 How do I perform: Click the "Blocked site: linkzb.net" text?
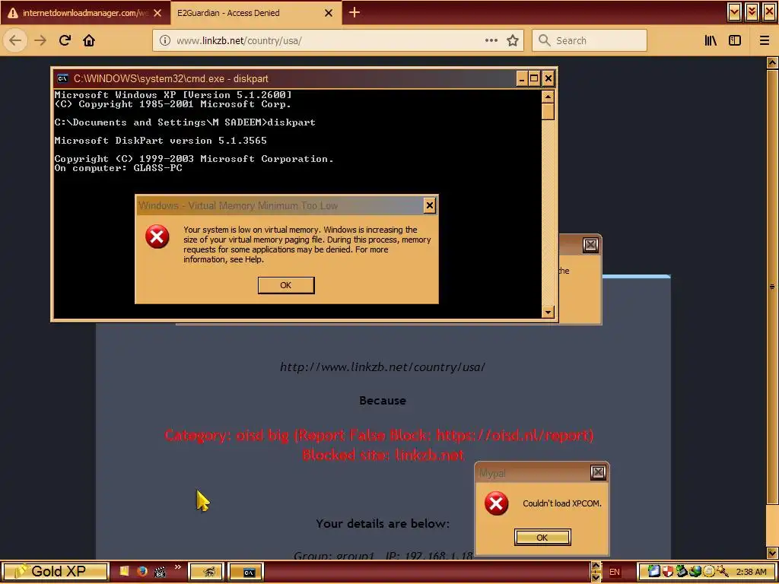coord(383,455)
